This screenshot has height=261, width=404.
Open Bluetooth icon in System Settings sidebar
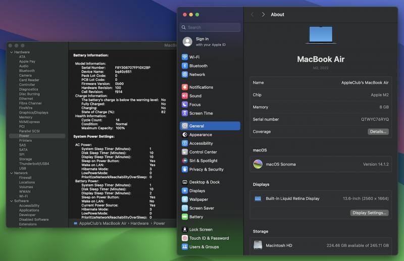tap(185, 66)
